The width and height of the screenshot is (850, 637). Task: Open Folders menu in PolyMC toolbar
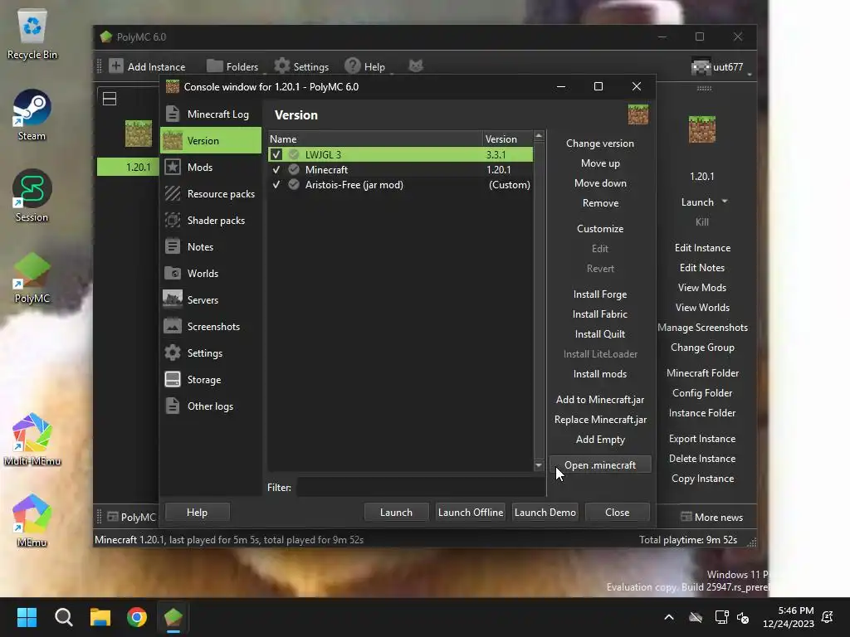click(232, 66)
